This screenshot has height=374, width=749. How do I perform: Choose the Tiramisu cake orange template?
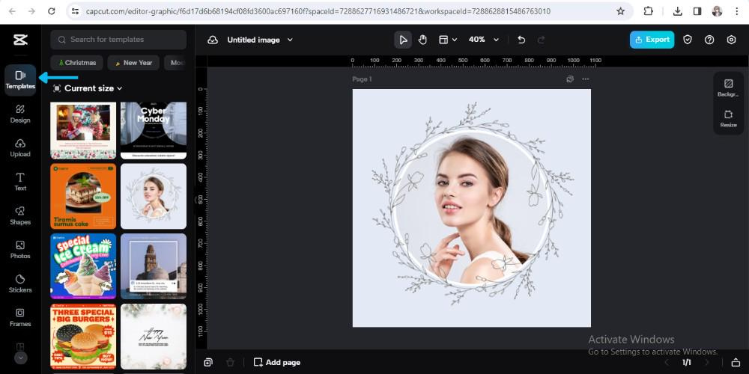point(83,196)
